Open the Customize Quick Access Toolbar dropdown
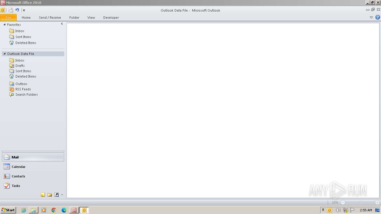 point(24,10)
